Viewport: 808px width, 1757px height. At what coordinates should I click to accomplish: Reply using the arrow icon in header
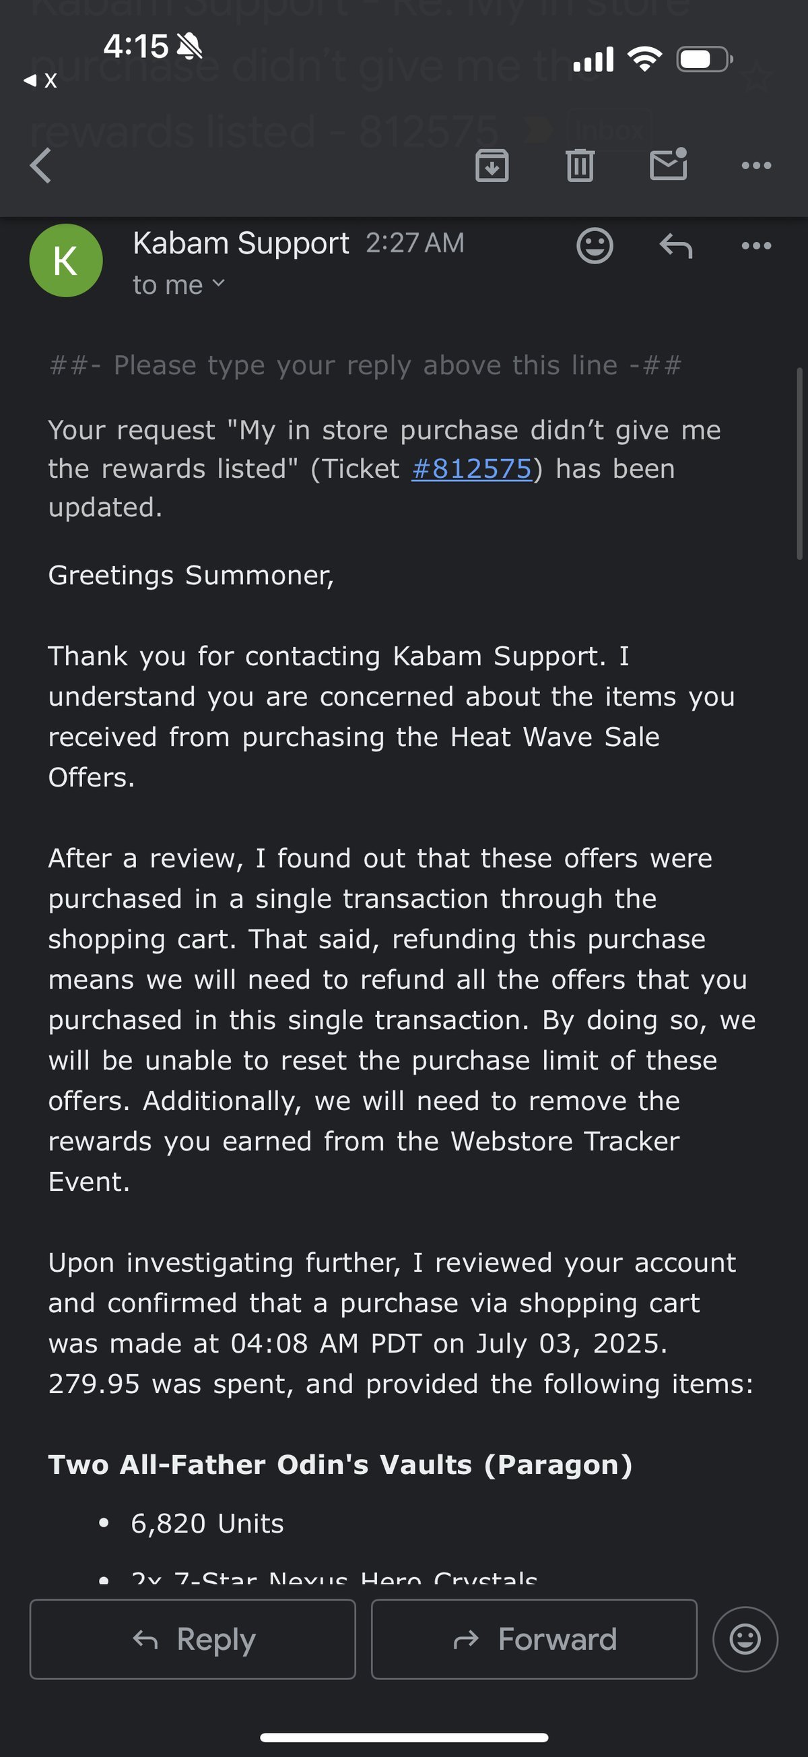676,245
